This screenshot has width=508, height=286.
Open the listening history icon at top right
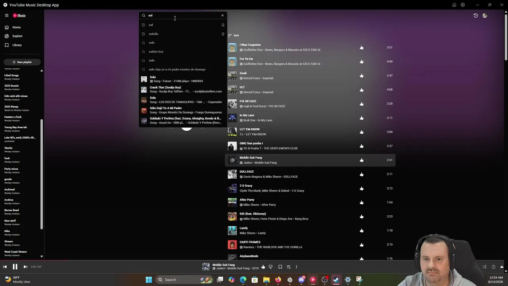(475, 15)
